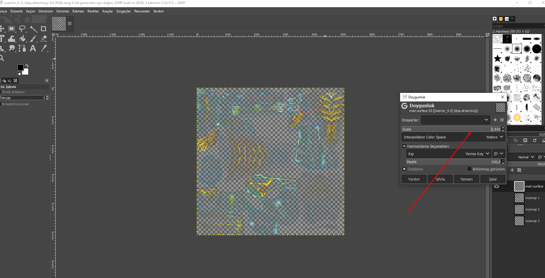
Task: Select the Fuzzy Select magic wand tool
Action: [x=33, y=29]
